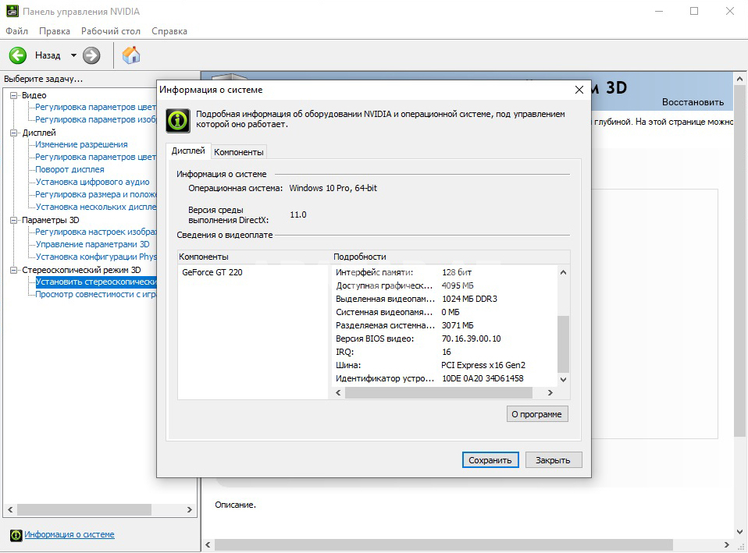The width and height of the screenshot is (748, 553).
Task: Select Регулировка параметров изображения under Видео
Action: coord(96,119)
